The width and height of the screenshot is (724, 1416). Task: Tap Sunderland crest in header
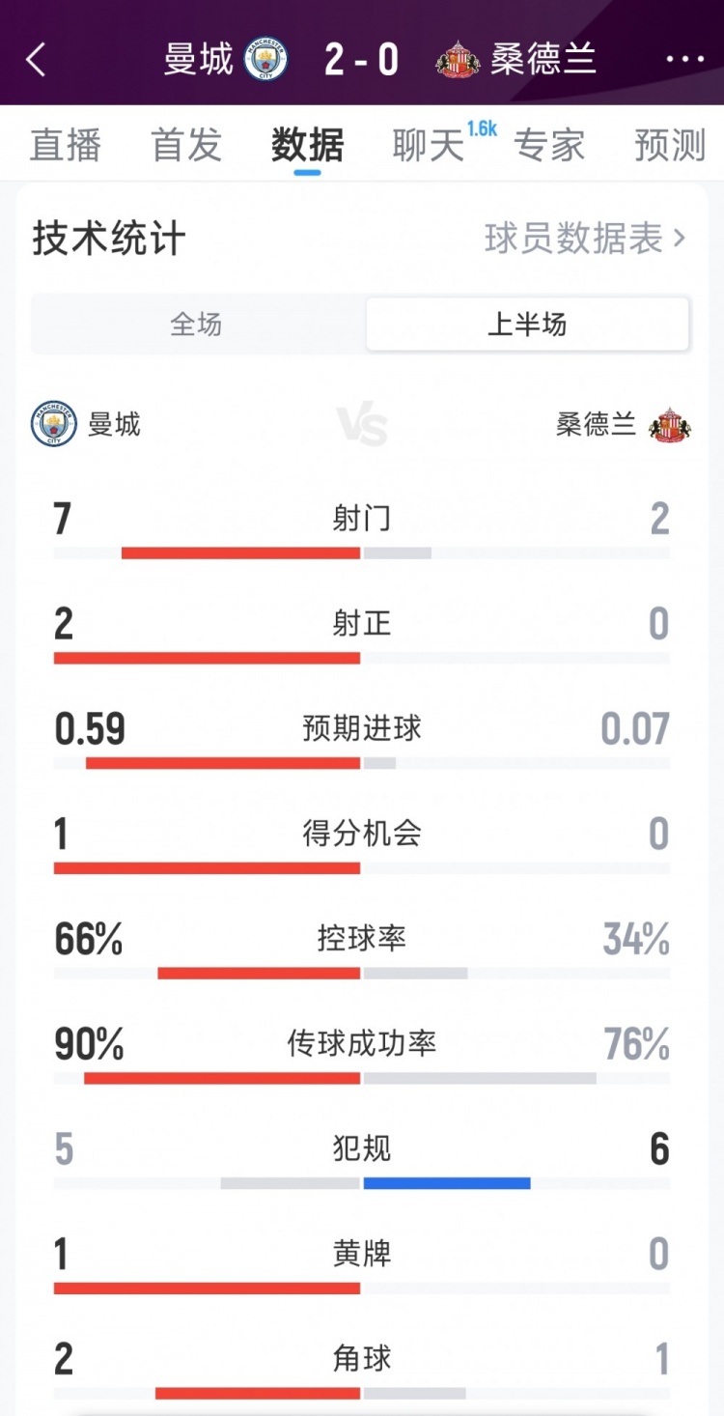coord(458,60)
